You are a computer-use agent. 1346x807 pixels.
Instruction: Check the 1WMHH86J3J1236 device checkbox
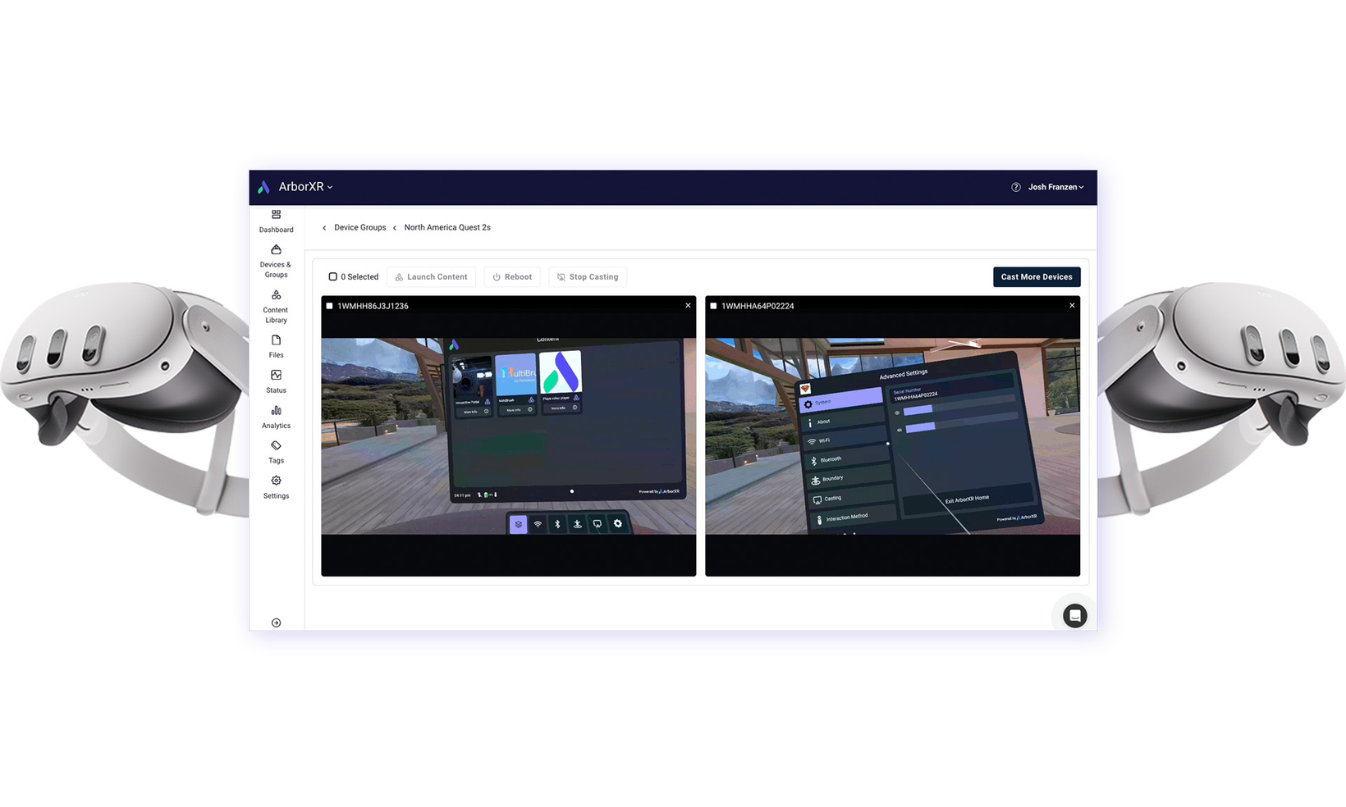tap(329, 306)
